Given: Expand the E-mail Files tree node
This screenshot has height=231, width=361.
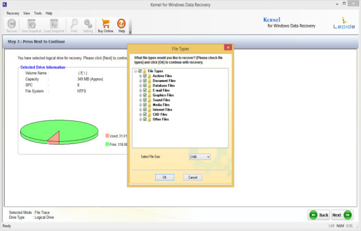Looking at the screenshot, I should tap(141, 91).
